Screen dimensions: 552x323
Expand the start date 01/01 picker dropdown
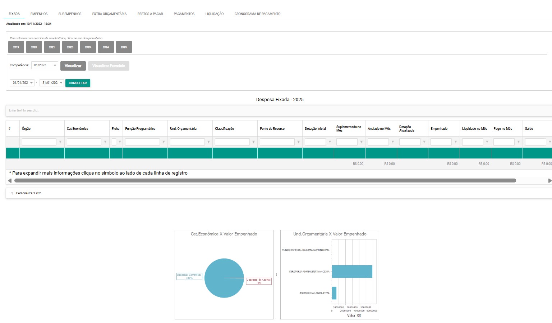tap(31, 83)
